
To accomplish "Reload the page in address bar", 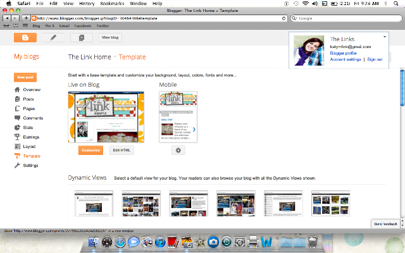I will (x=283, y=18).
